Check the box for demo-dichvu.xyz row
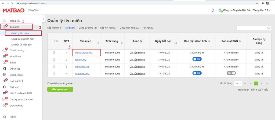The image size is (275, 120). click(x=54, y=52)
